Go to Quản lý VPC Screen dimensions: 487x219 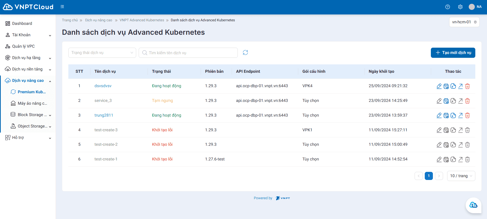pos(23,46)
